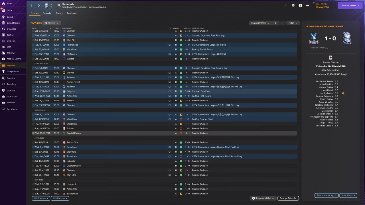Click the Competitions trophy icon
This screenshot has width=365, height=205.
[3, 71]
